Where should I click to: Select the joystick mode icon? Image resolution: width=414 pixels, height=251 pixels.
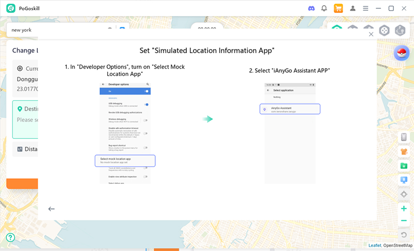pos(384,30)
